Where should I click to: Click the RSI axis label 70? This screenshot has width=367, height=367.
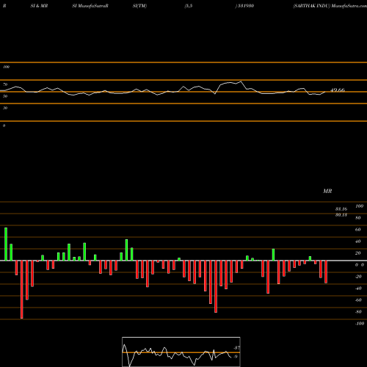click(x=5, y=84)
